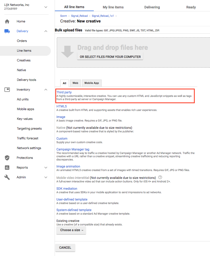Click Or Select Files From Your Computer

click(x=110, y=57)
